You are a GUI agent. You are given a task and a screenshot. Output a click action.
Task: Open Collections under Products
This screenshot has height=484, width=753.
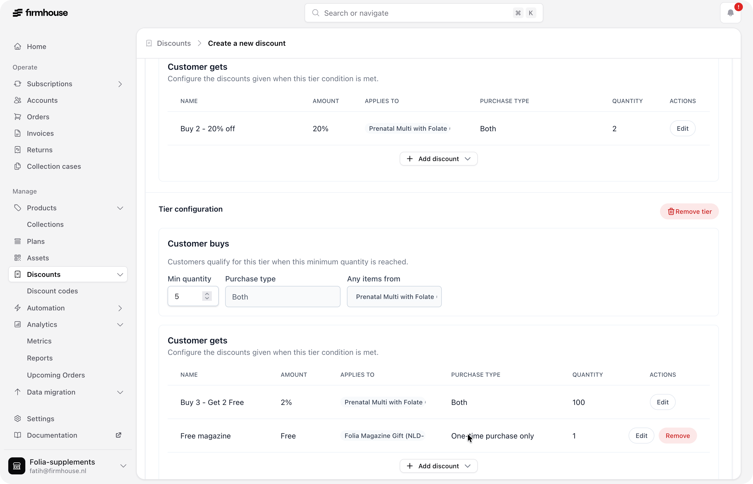pyautogui.click(x=45, y=224)
